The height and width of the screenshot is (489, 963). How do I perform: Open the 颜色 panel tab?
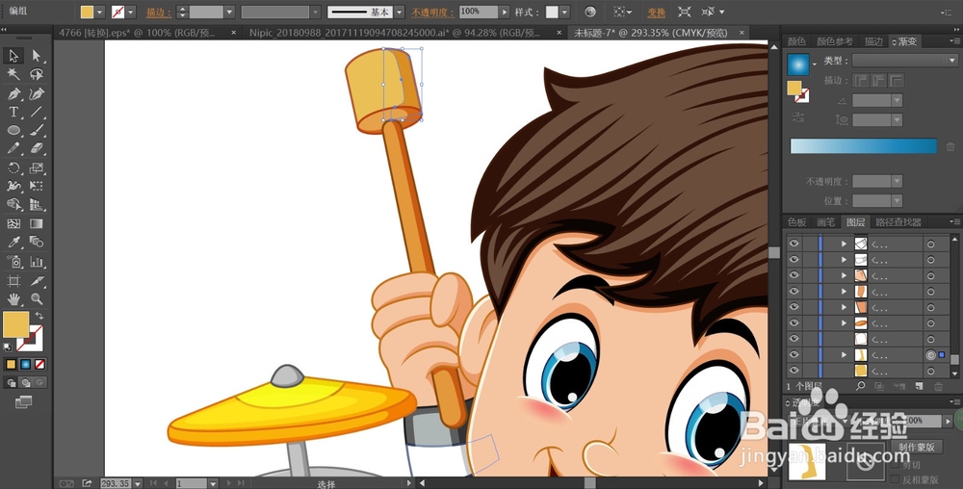pos(796,41)
